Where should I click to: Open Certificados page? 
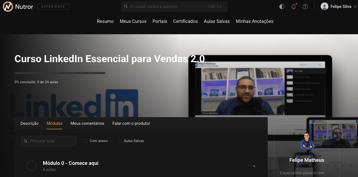[185, 21]
